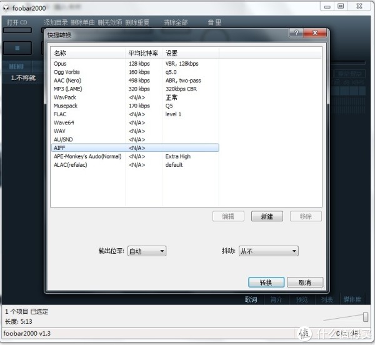Click the 移除 button
Viewport: 375px width, 345px height.
[306, 216]
